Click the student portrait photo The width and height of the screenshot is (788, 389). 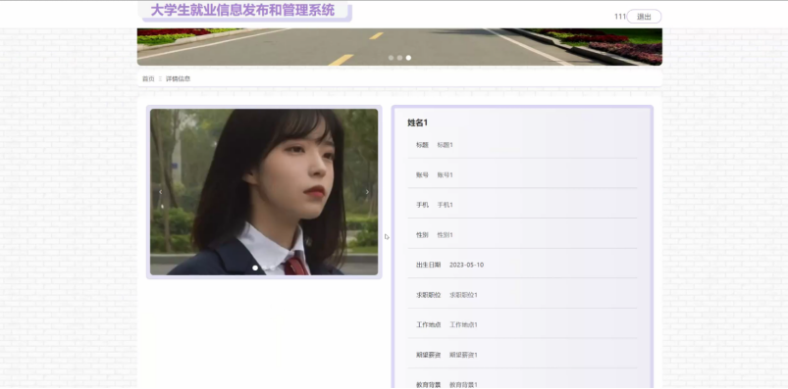(x=264, y=192)
